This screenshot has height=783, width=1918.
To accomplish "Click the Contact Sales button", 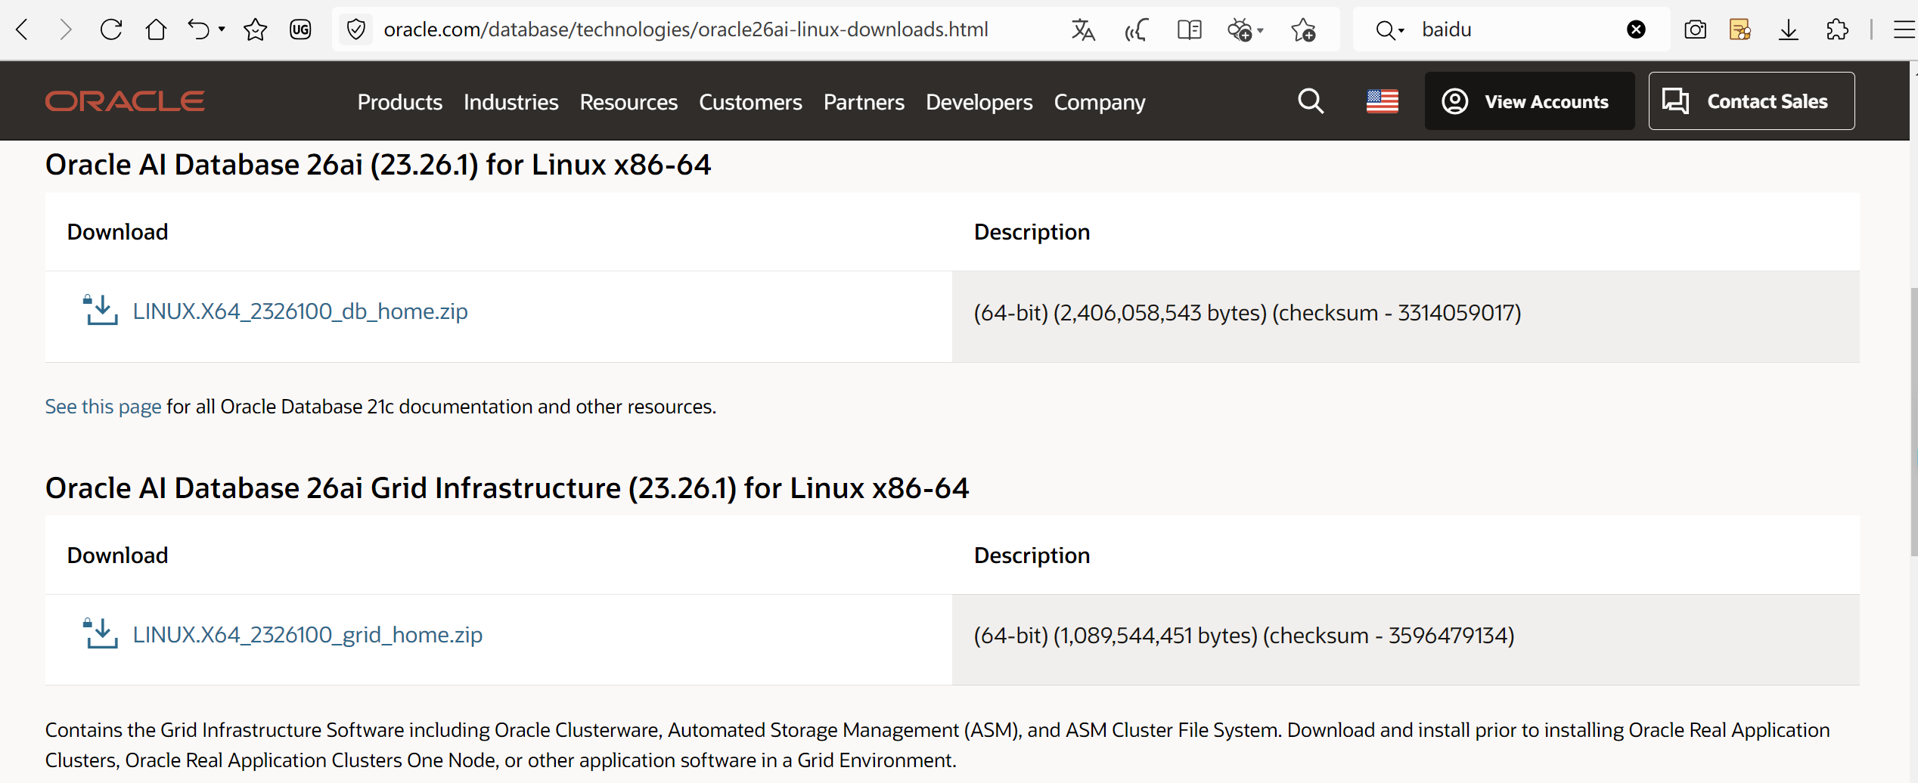I will click(x=1751, y=101).
